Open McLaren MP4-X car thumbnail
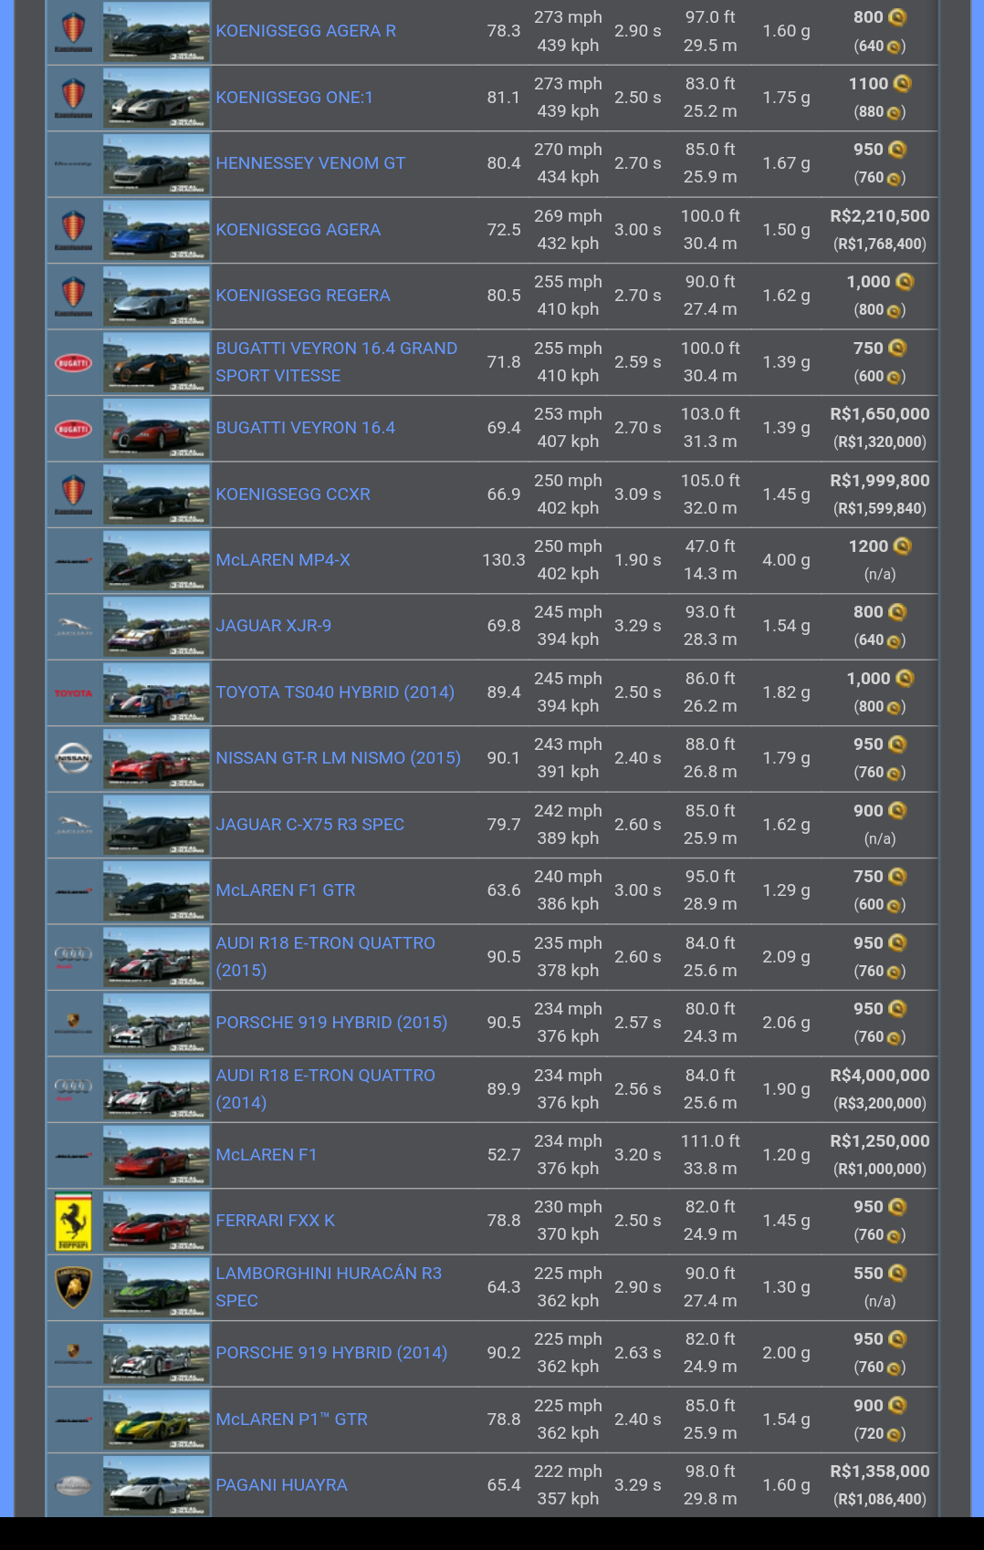The height and width of the screenshot is (1550, 984). (156, 561)
